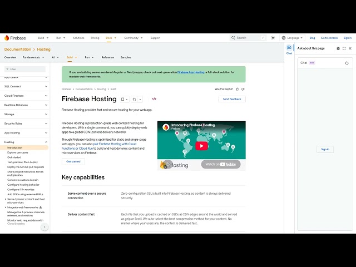Open Test, preview, then deploy item
The width and height of the screenshot is (356, 267).
pyautogui.click(x=22, y=162)
